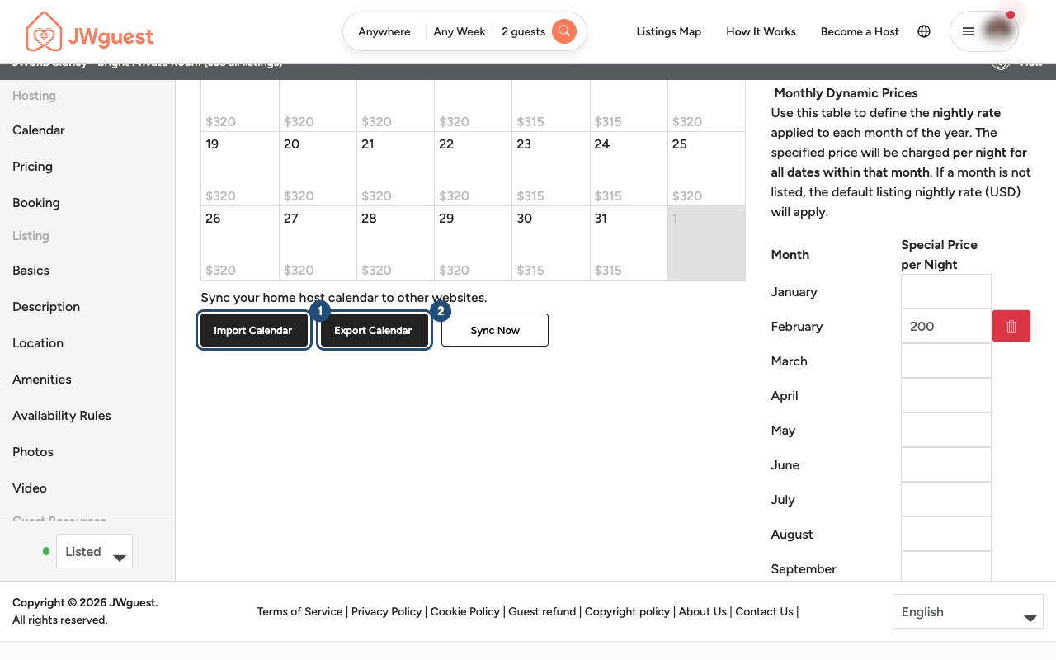
Task: Click the Import Calendar button
Action: pos(253,330)
